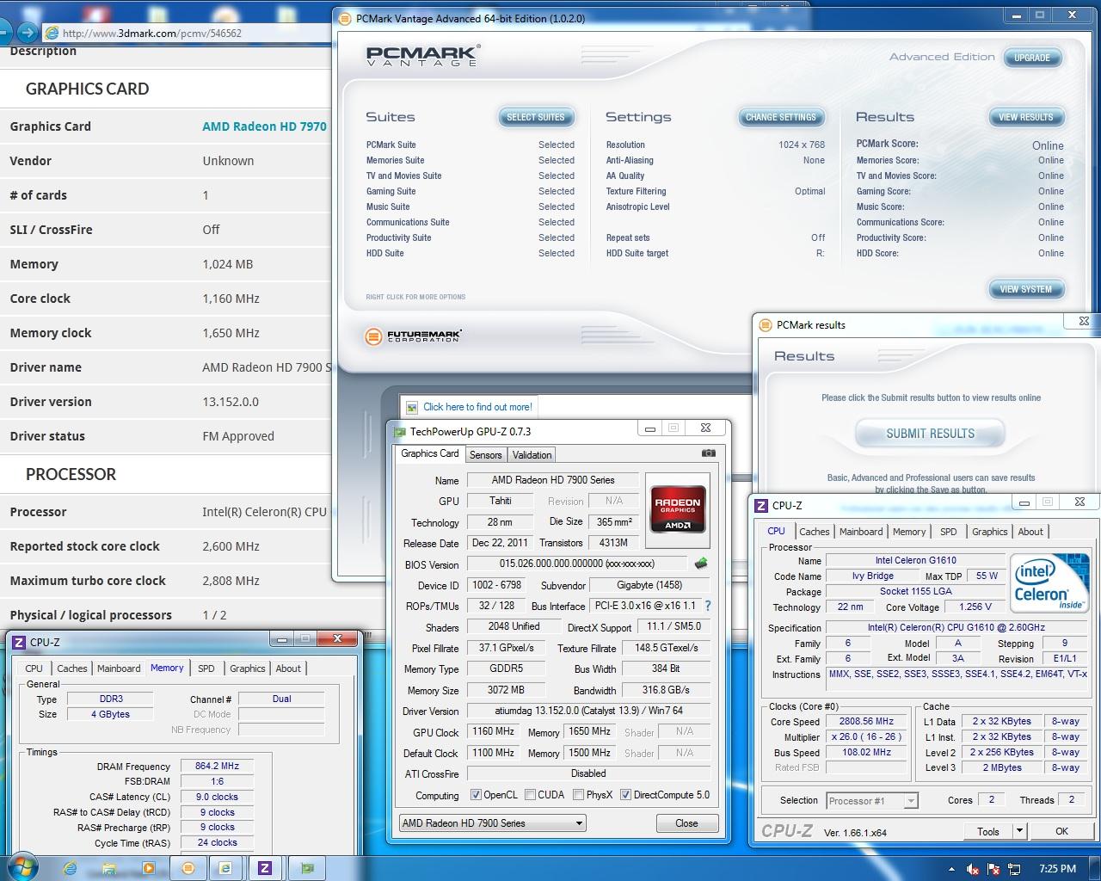Show hidden tray icons arrow

point(951,868)
